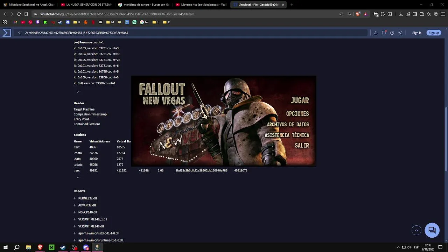
Task: Open a new browser tab
Action: (292, 5)
